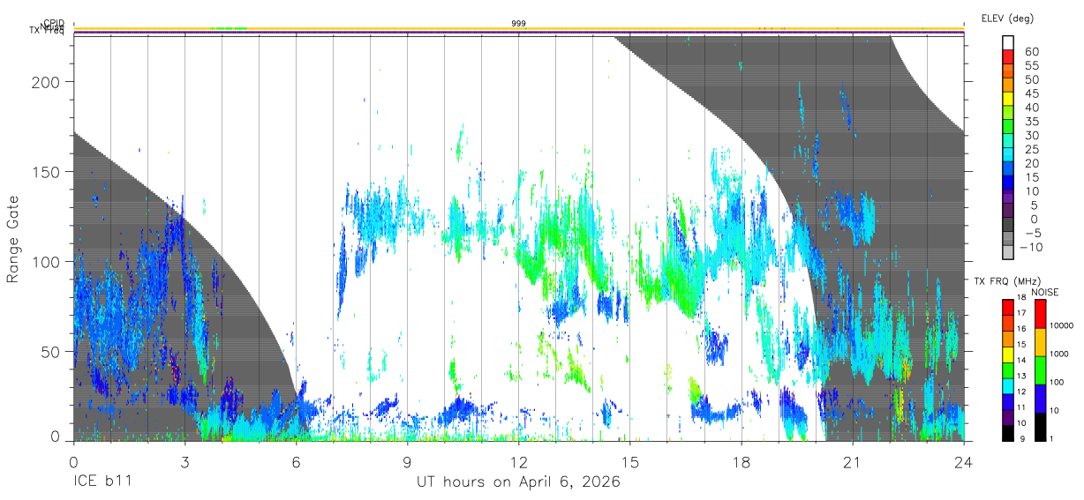Click the red TX FRQ swatch between 17 and 18
This screenshot has height=500, width=1084.
[x=1009, y=307]
